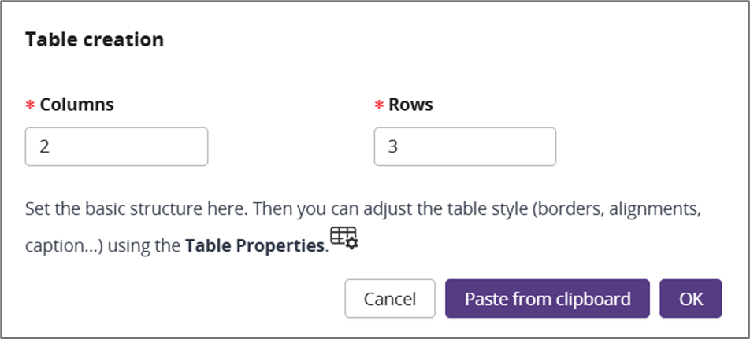
Task: Click the red asterisk beside Columns
Action: pos(30,105)
